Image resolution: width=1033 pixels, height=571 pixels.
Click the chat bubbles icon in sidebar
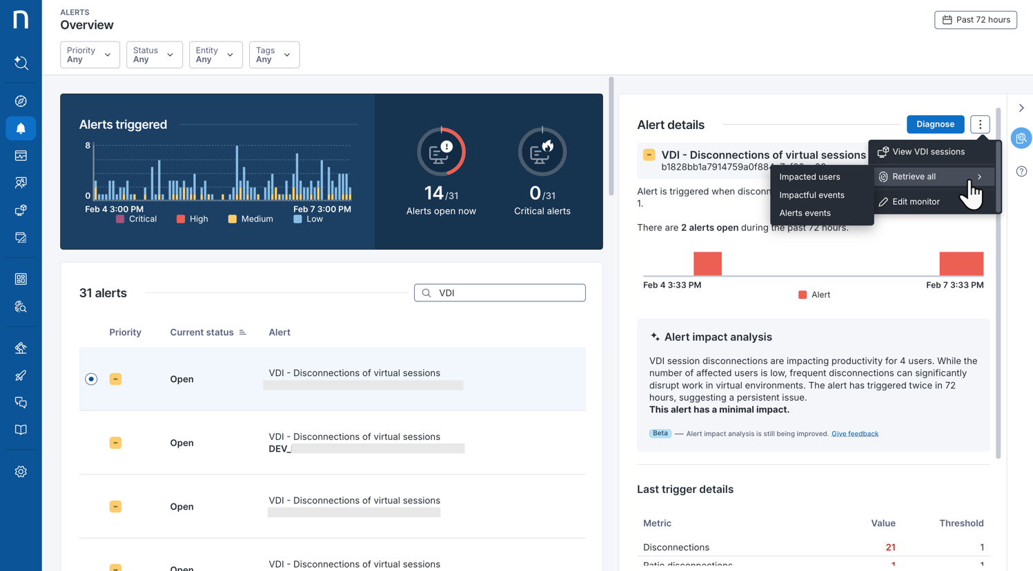pos(21,403)
